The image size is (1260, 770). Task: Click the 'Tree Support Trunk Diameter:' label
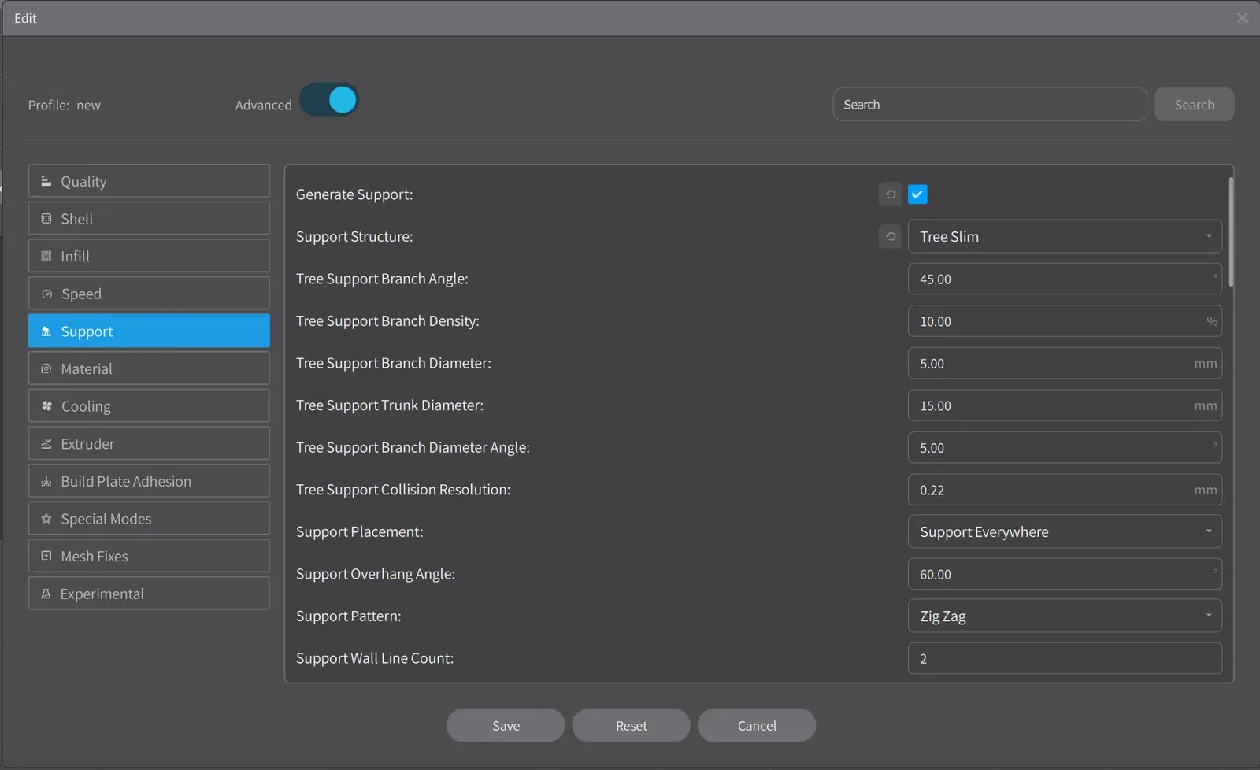(x=390, y=405)
